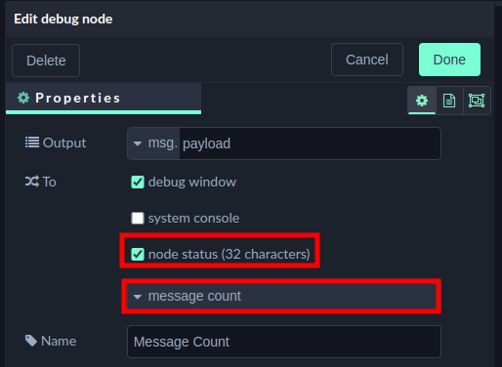Click the Output list icon

(32, 143)
